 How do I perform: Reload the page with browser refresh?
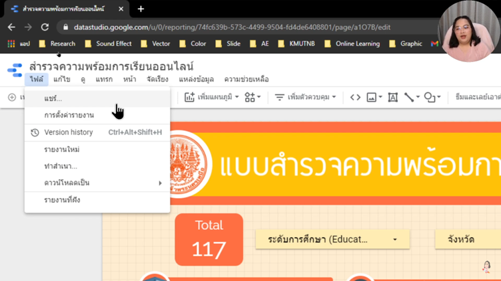point(45,27)
